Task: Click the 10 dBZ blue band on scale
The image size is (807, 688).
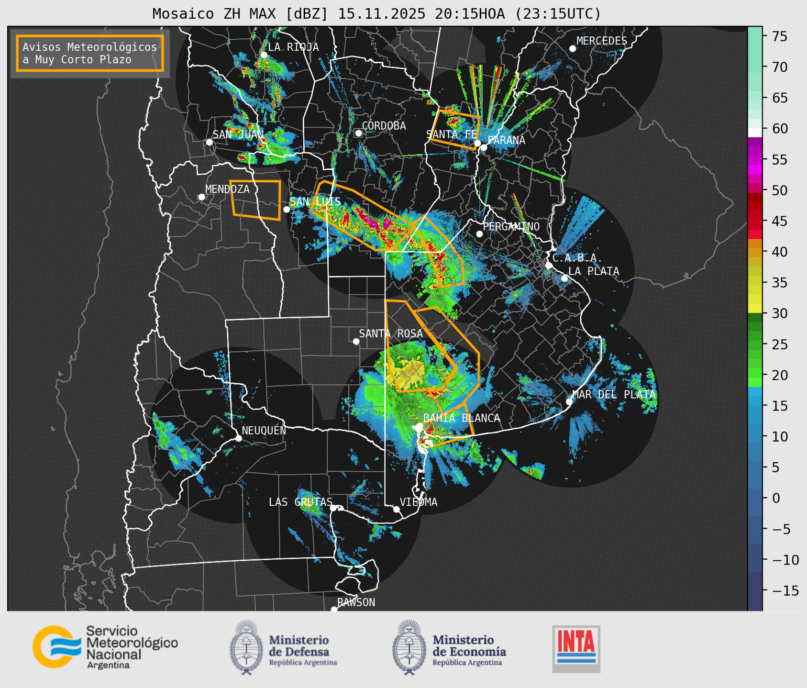Action: (755, 436)
